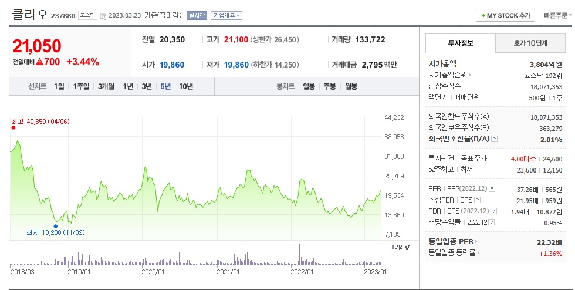Click the 실시간 badge button

[197, 15]
